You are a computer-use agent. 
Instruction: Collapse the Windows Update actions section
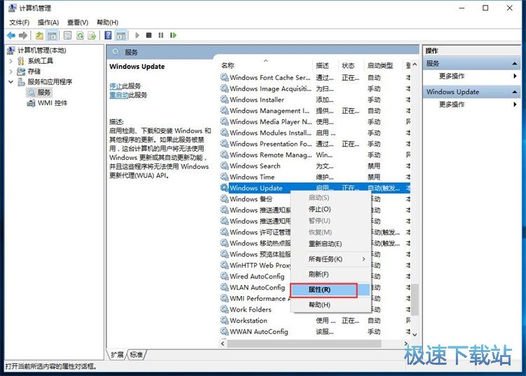click(514, 92)
